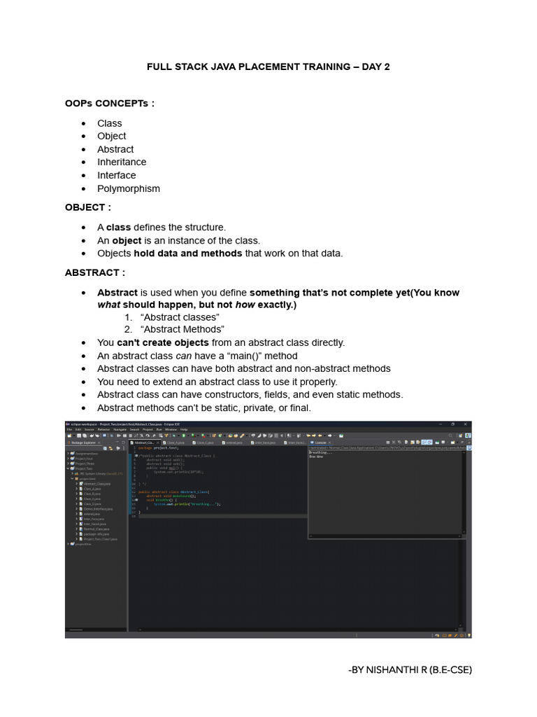Open the Refactor menu in Eclipse
The width and height of the screenshot is (537, 717).
pyautogui.click(x=103, y=429)
